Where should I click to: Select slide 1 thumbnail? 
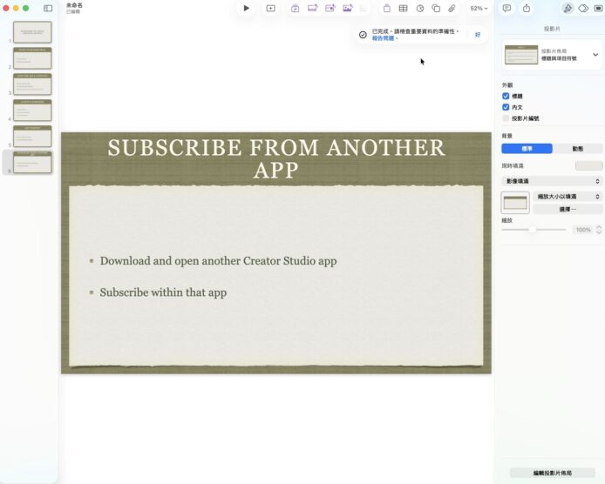[x=32, y=32]
